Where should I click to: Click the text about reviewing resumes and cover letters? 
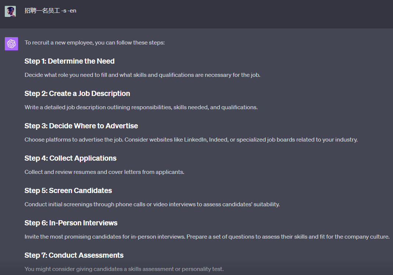pos(104,172)
